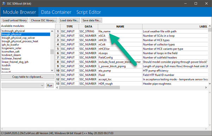Click L_power_block_piping name cell
The height and width of the screenshot is (136, 212).
tap(120, 66)
